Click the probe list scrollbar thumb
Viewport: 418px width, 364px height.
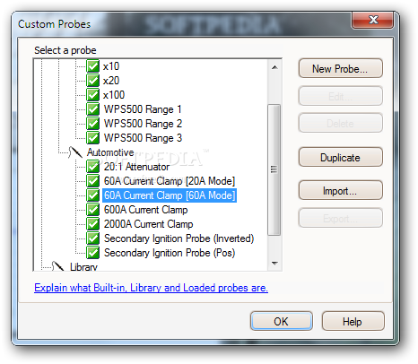click(274, 169)
